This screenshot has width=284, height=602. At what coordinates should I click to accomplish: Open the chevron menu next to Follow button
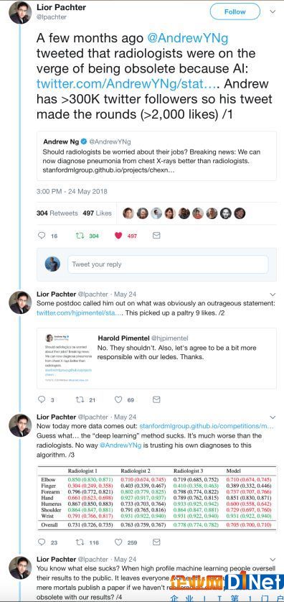pyautogui.click(x=273, y=12)
